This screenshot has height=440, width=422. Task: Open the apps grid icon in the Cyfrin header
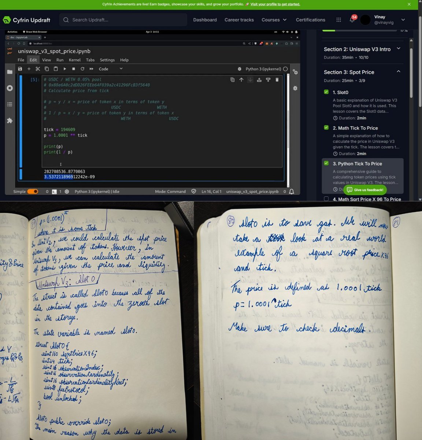[x=338, y=20]
